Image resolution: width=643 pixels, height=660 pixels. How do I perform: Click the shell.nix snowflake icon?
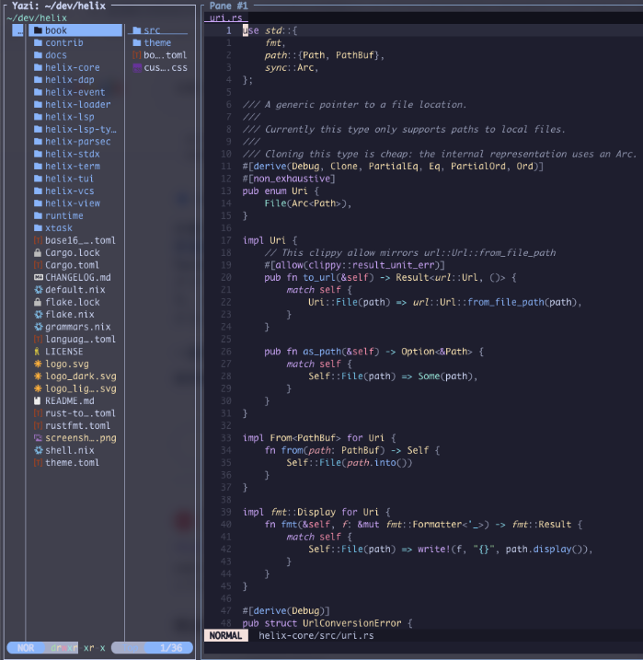point(39,450)
